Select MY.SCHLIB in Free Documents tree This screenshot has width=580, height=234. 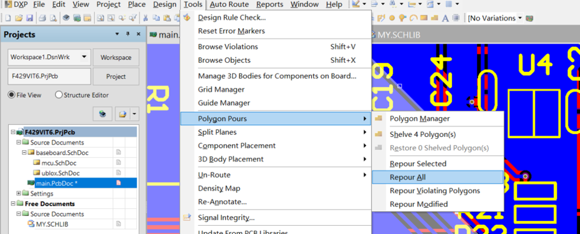(52, 224)
